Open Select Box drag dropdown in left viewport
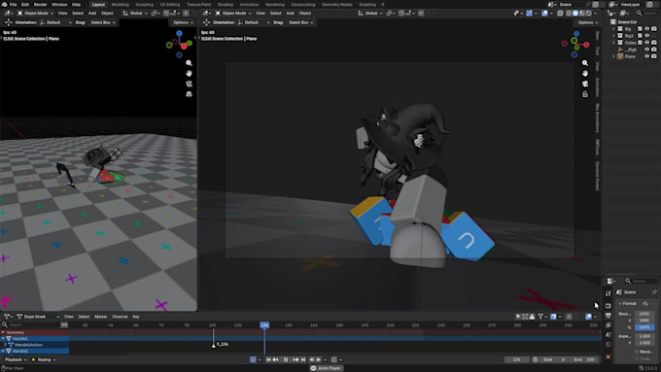 [103, 22]
